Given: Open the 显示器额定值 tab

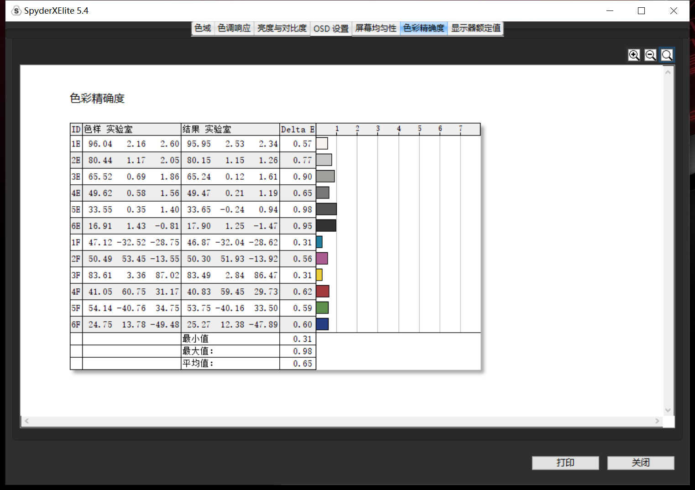Looking at the screenshot, I should 476,28.
